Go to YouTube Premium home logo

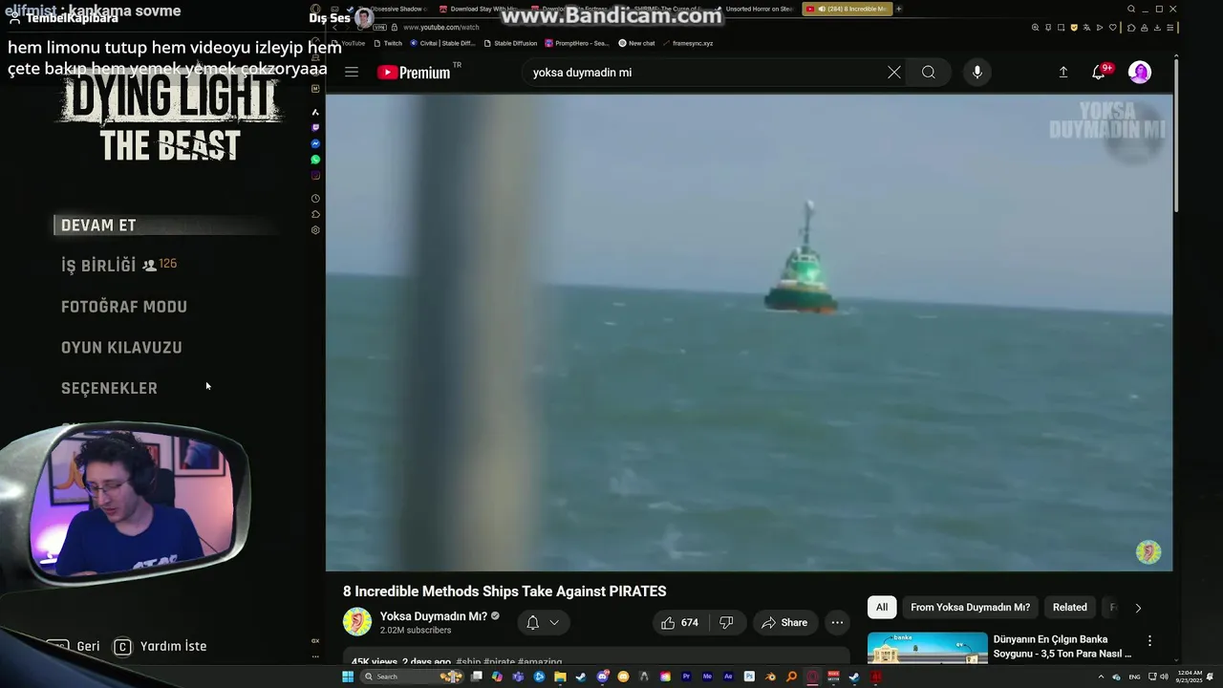(414, 73)
